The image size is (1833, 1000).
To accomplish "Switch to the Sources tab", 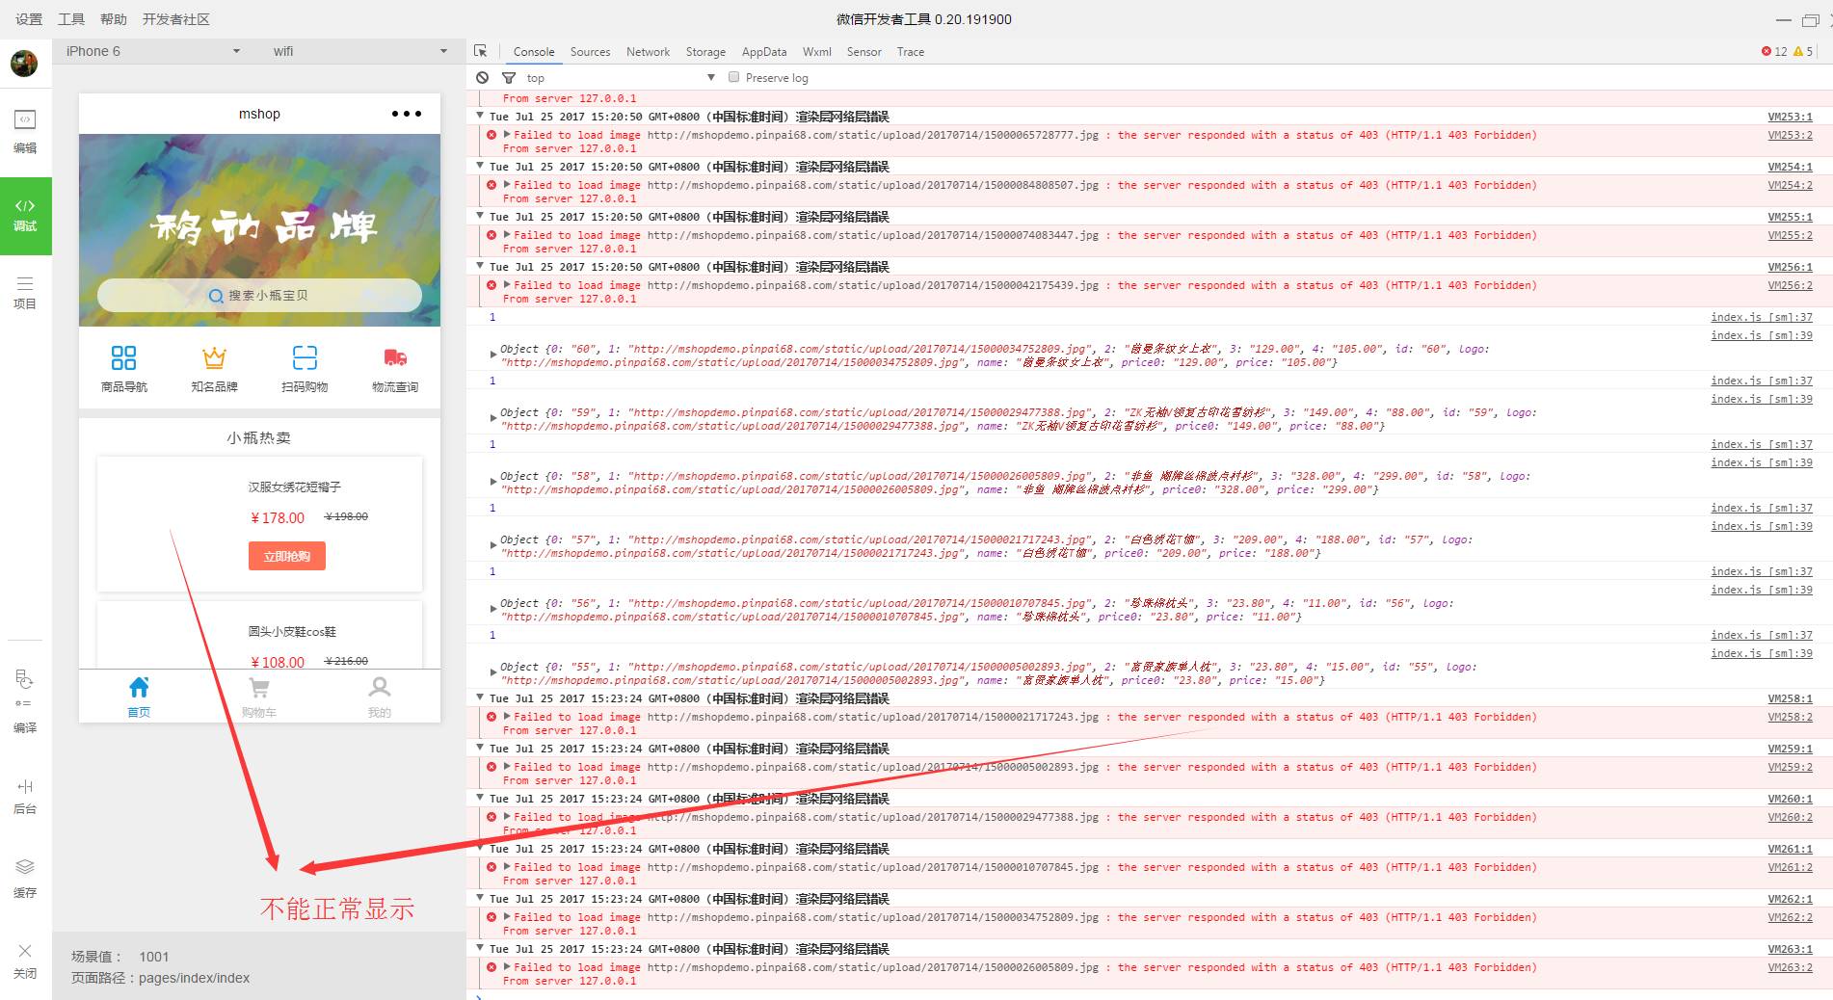I will pos(590,52).
